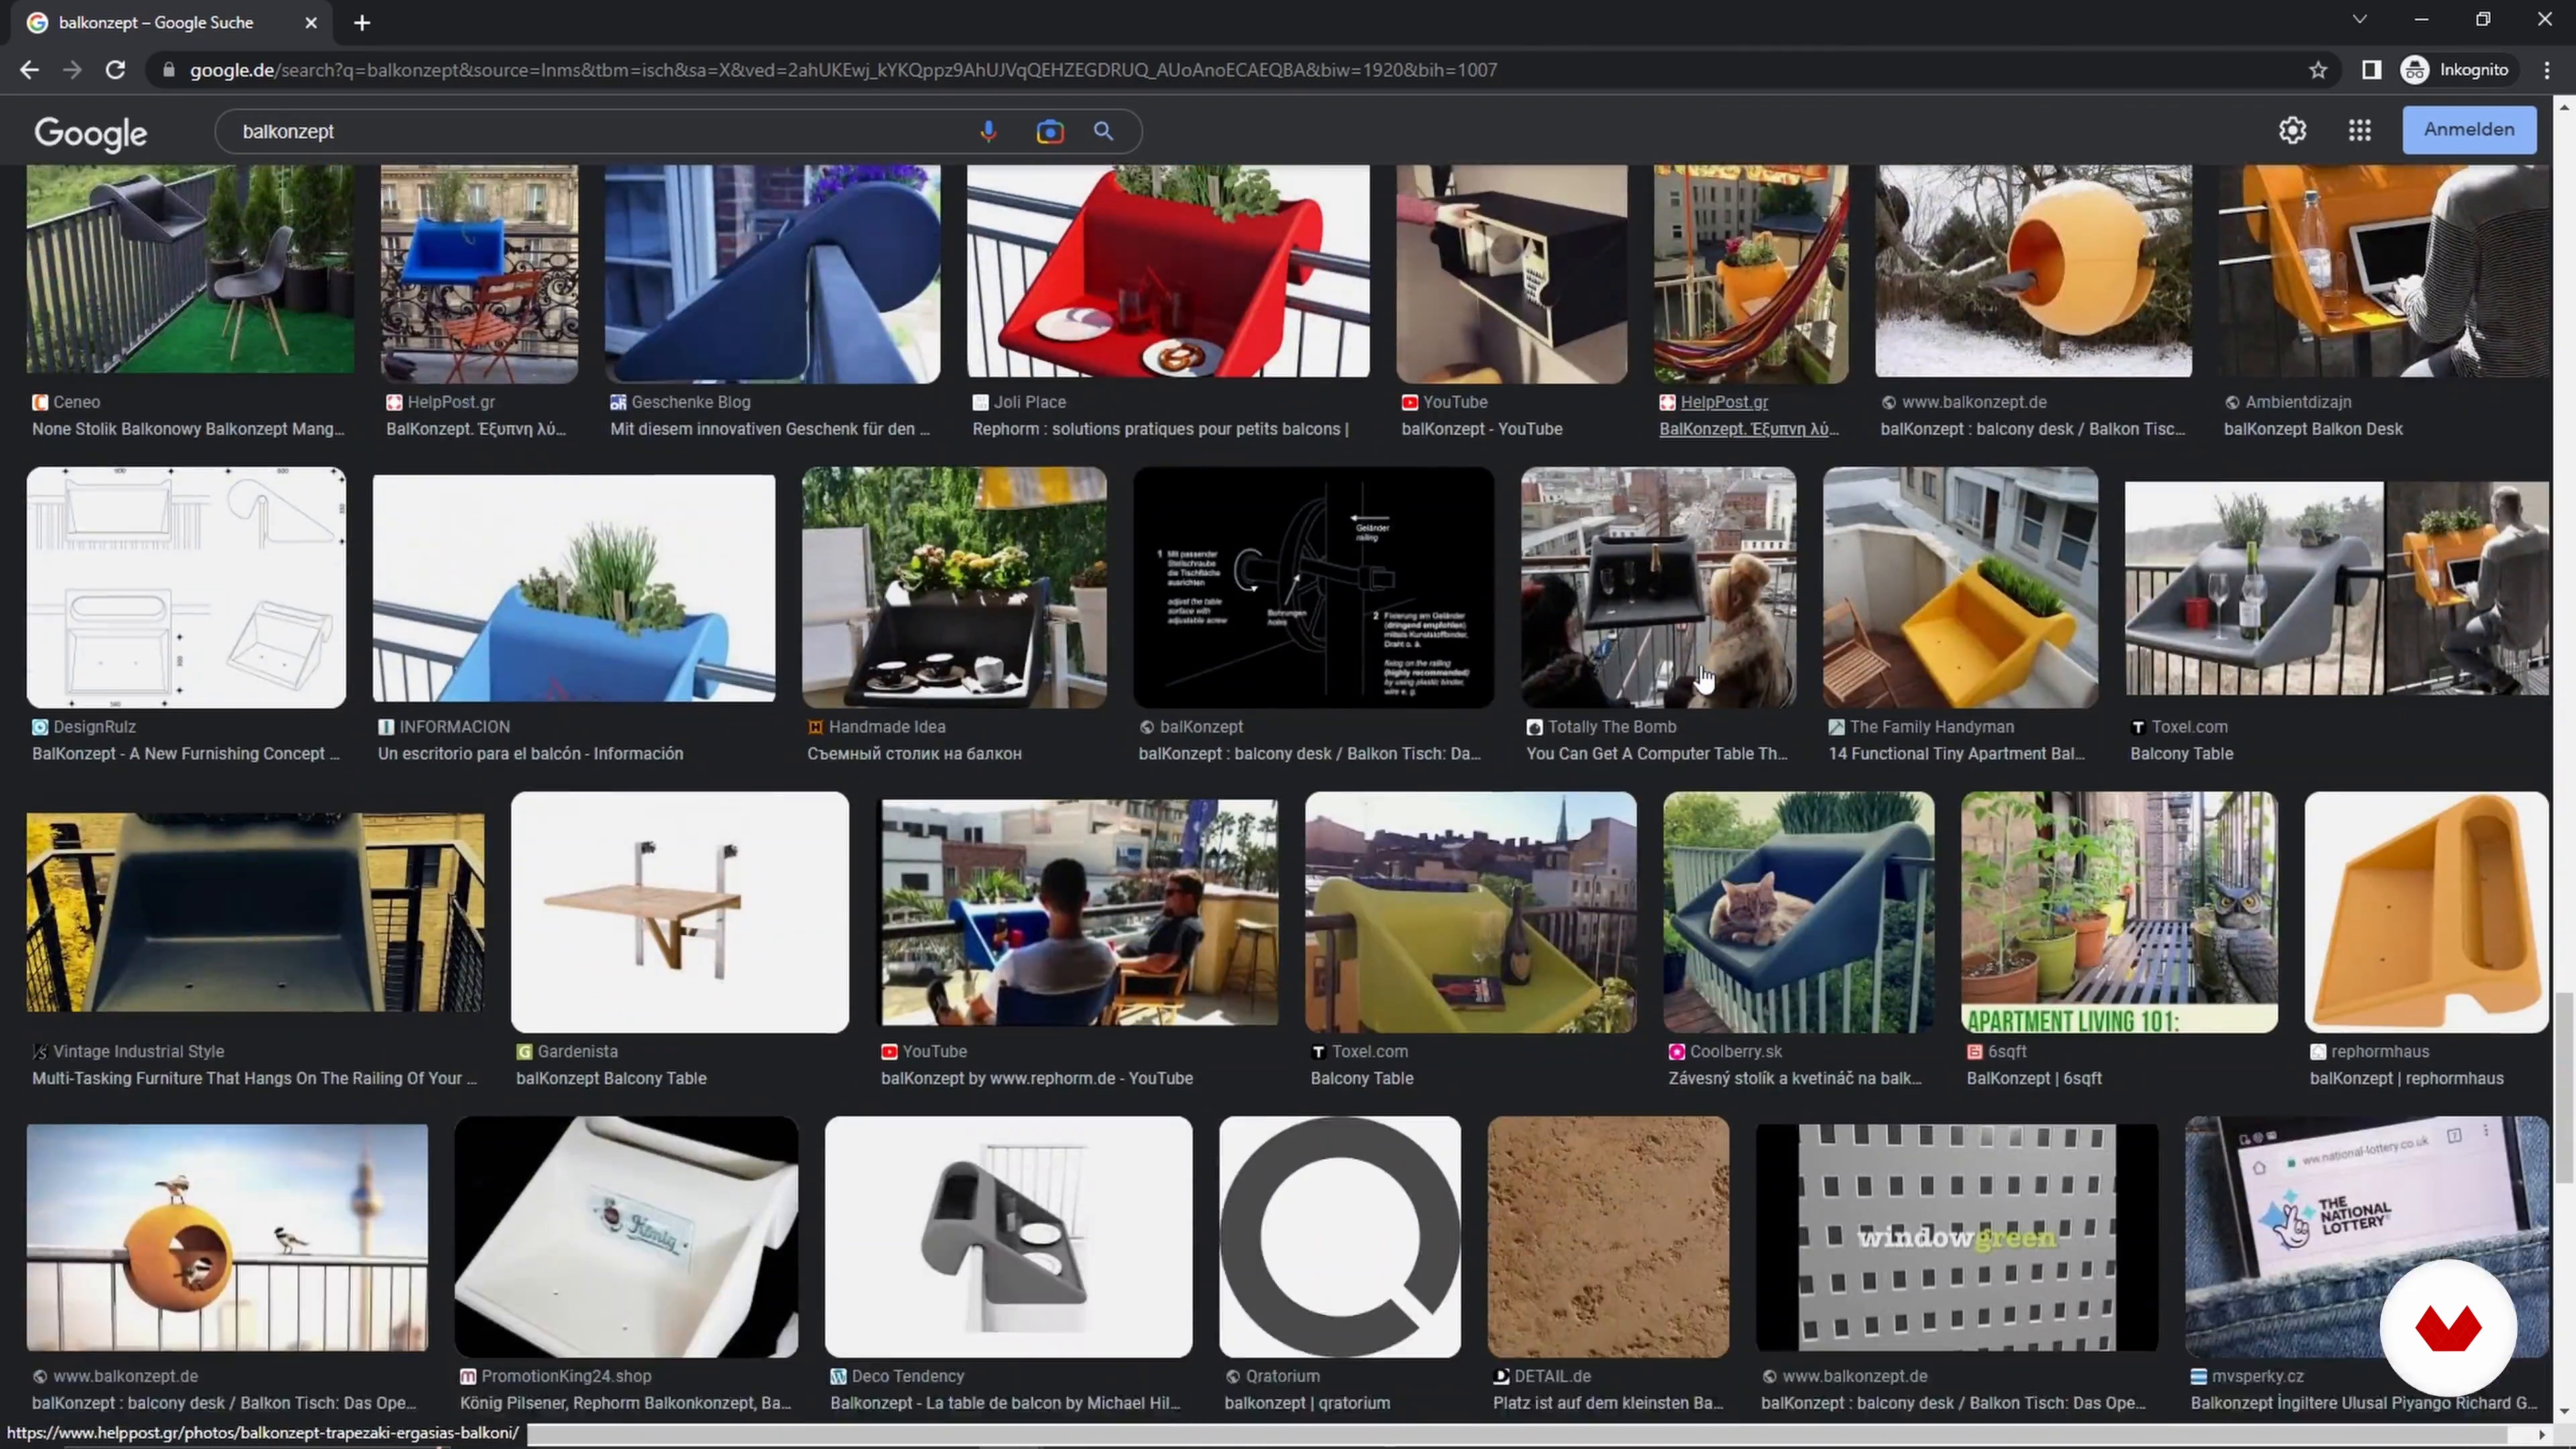Open the orange birdhouse with TV tower thumbnail

pyautogui.click(x=227, y=1237)
